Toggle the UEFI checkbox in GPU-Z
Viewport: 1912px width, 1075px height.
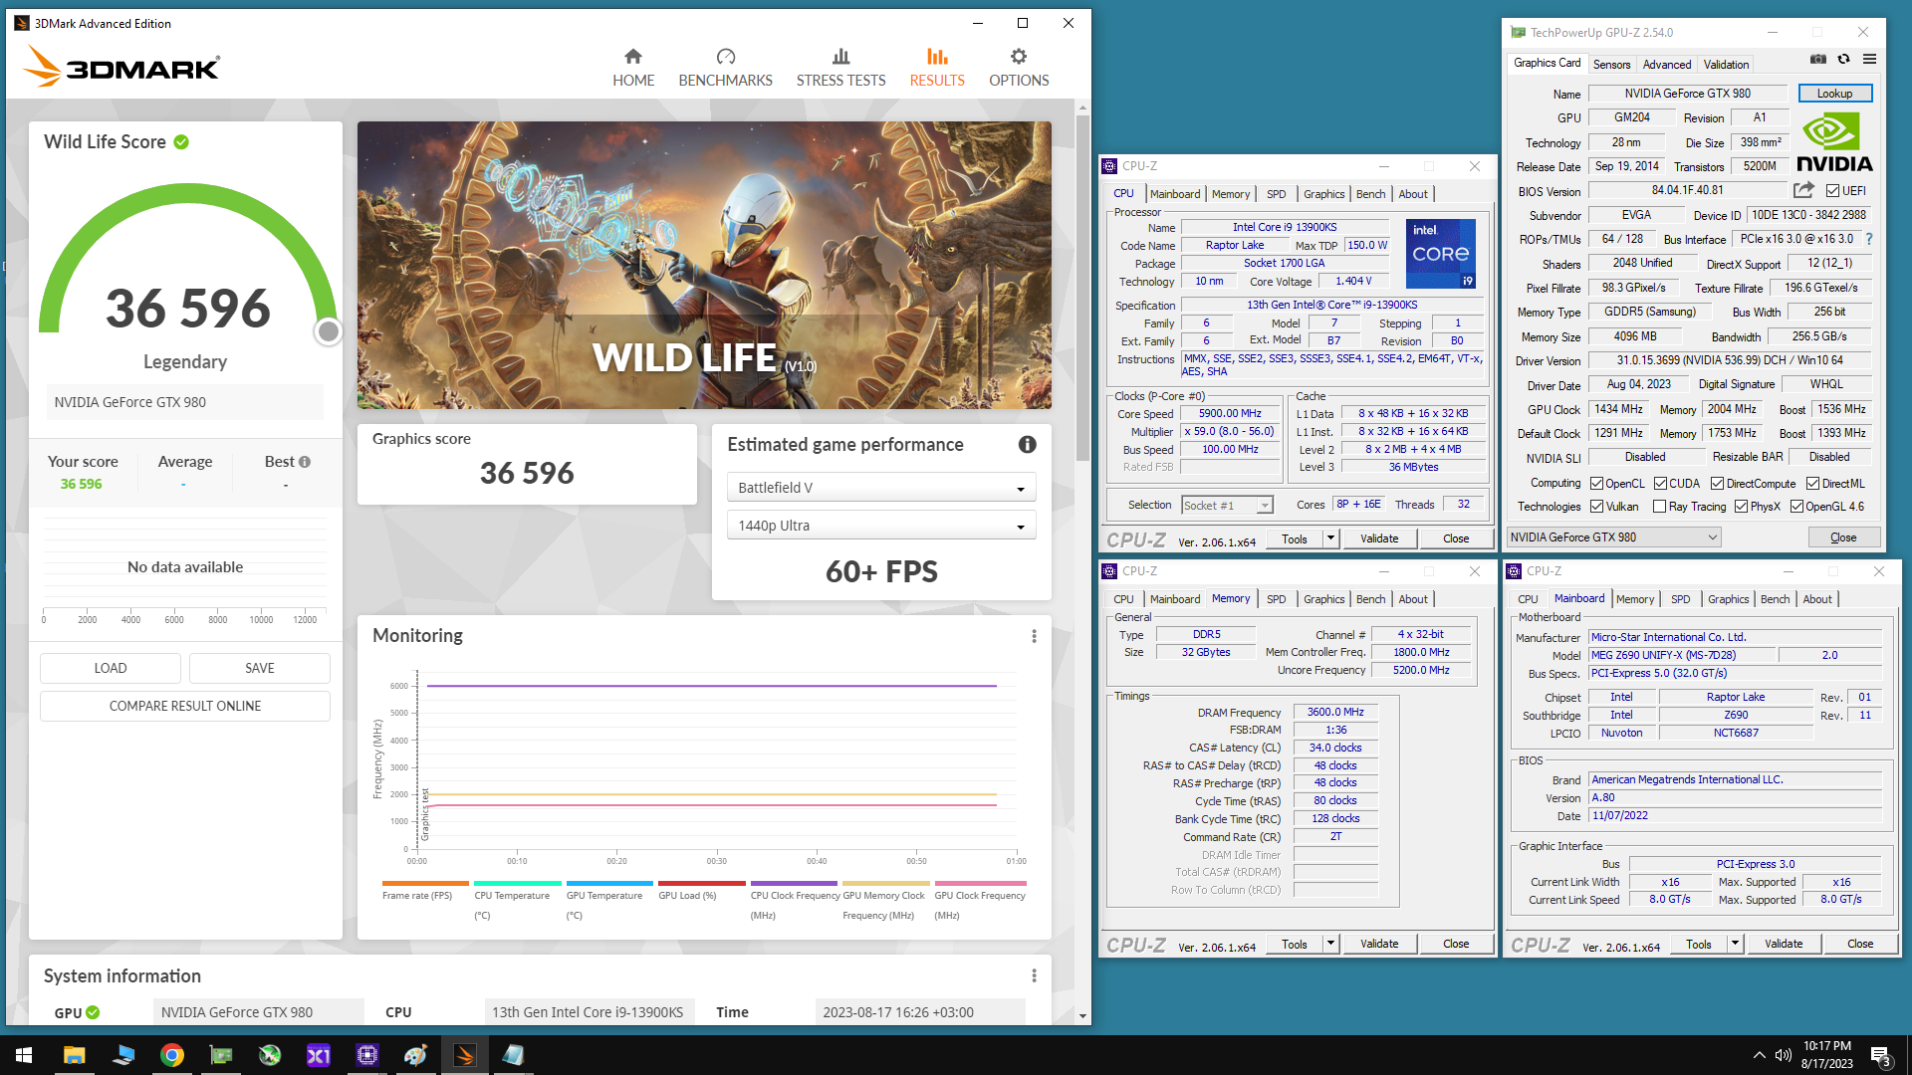[1832, 190]
